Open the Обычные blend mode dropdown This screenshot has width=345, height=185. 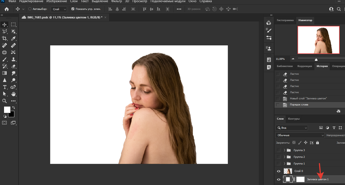(x=300, y=135)
